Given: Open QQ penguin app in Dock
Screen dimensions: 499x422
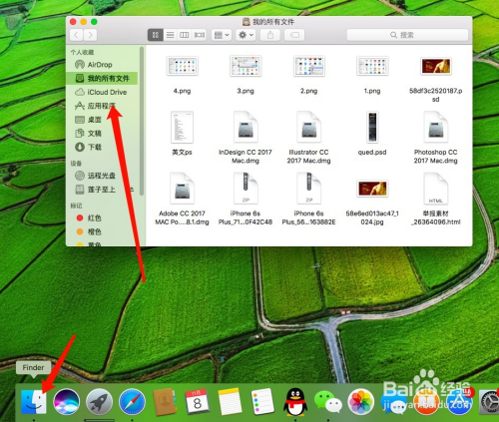Looking at the screenshot, I should point(294,402).
